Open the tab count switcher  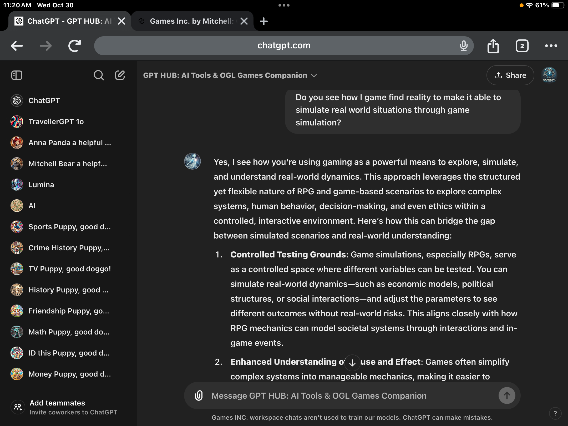(522, 46)
